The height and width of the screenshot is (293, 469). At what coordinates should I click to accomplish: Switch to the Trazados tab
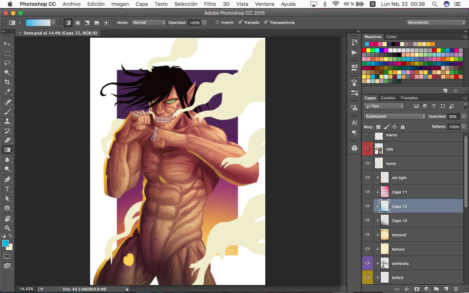(x=409, y=98)
